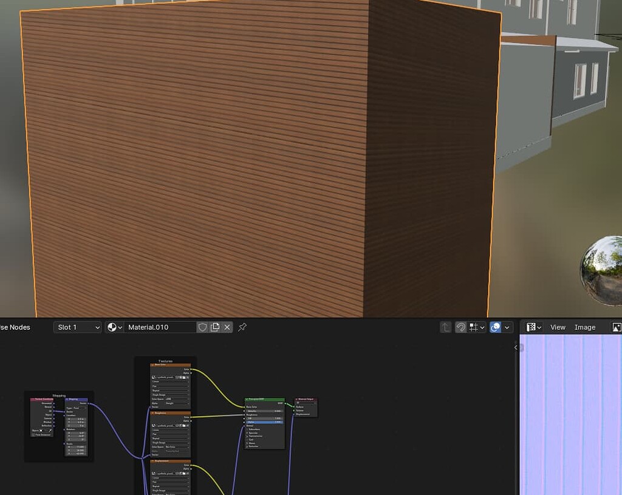
Task: Unlink material with the X icon
Action: click(x=227, y=327)
